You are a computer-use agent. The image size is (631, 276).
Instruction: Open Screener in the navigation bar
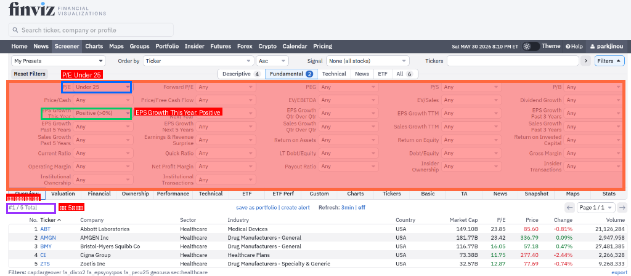[x=67, y=46]
